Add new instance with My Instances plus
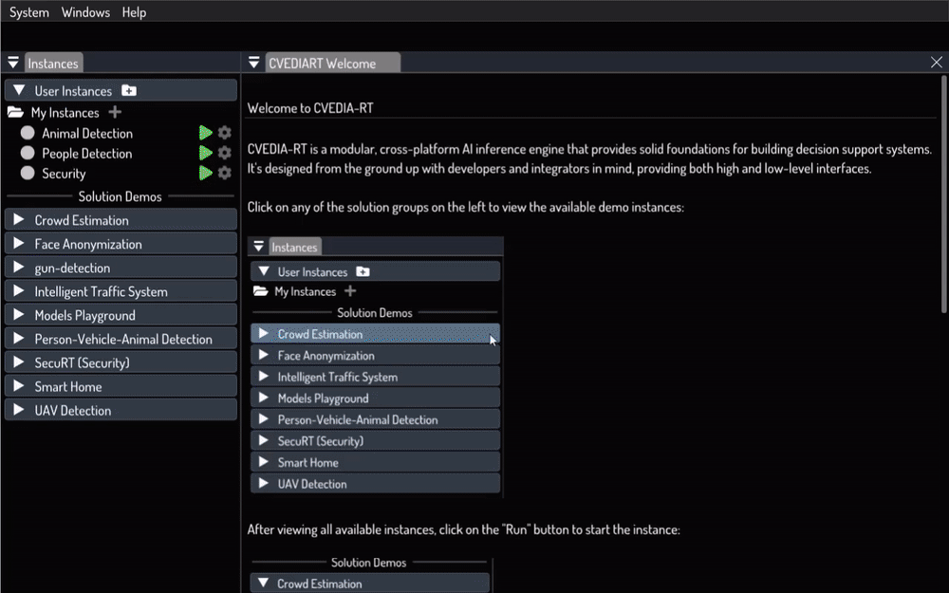949x593 pixels. click(x=115, y=112)
